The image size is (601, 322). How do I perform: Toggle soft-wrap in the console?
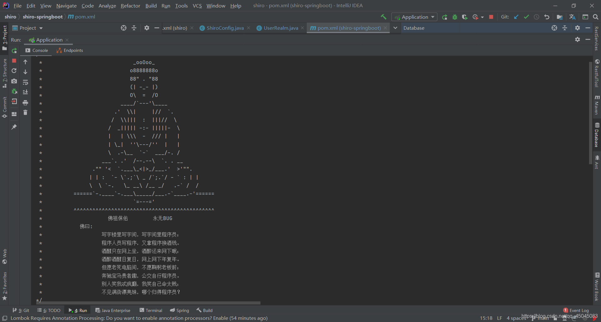click(25, 82)
